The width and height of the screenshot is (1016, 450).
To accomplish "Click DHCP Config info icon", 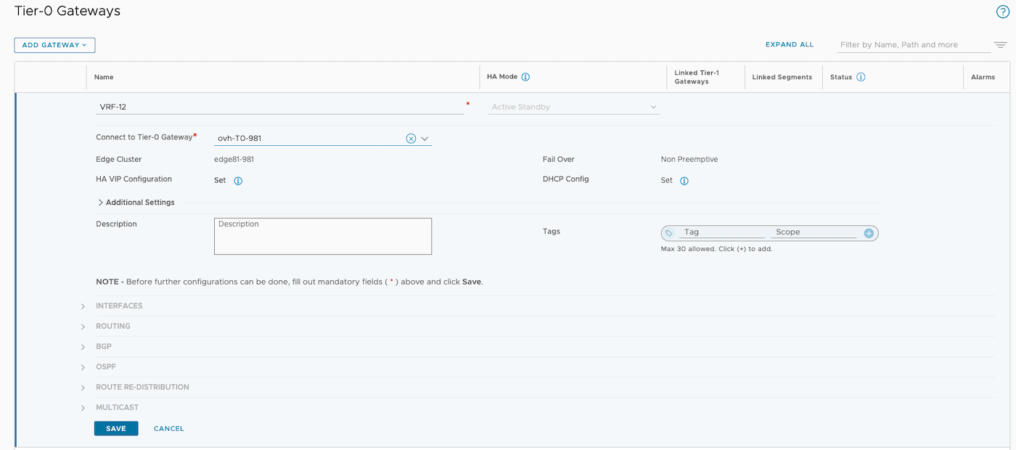I will coord(684,181).
